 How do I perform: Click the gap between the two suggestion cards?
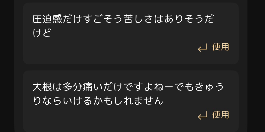tap(131, 67)
